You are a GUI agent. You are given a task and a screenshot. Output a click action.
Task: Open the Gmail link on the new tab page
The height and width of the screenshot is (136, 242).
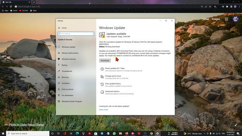[x=206, y=19]
